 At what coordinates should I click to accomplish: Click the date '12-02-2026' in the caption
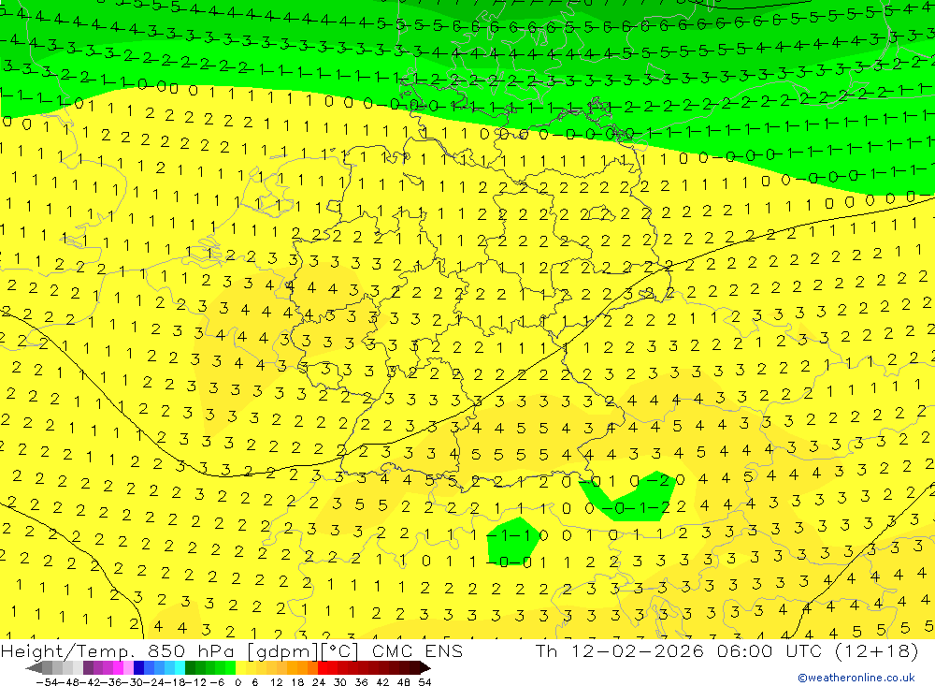click(x=637, y=650)
